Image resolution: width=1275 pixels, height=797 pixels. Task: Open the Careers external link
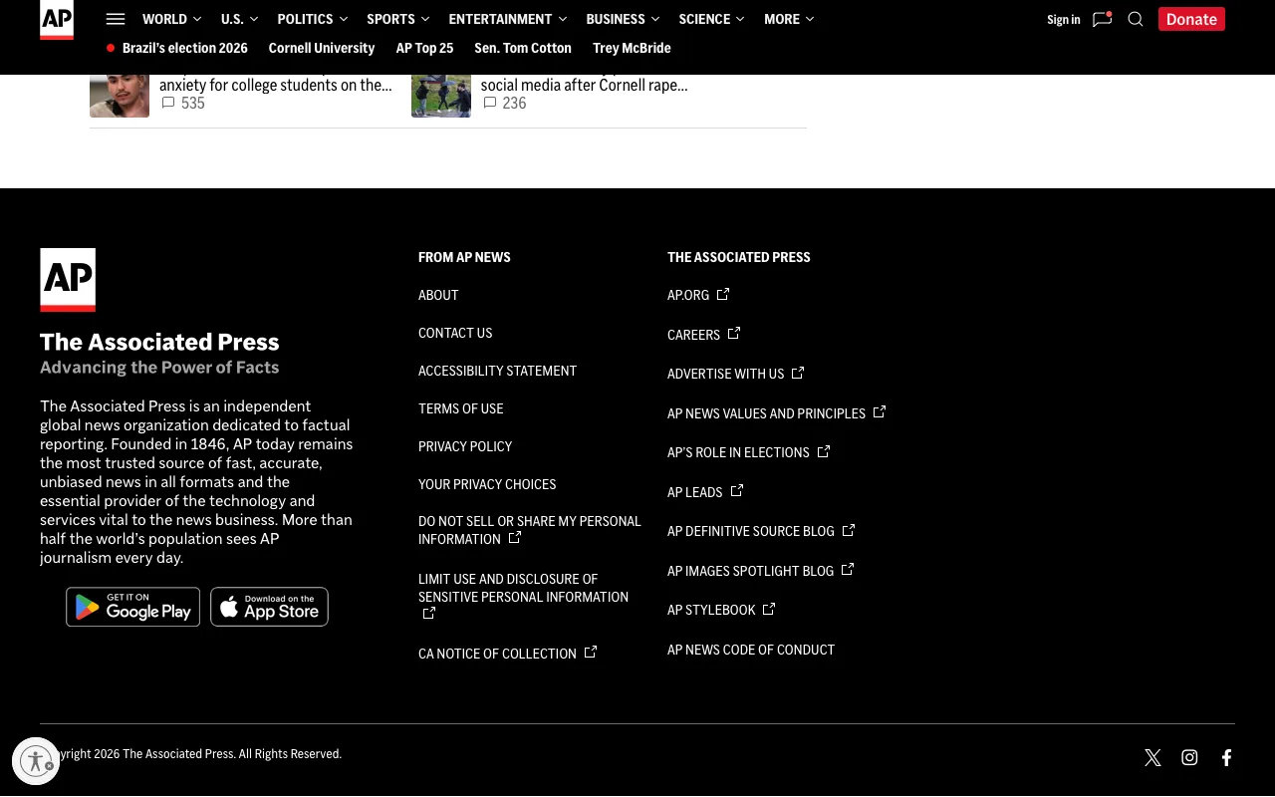pos(703,335)
